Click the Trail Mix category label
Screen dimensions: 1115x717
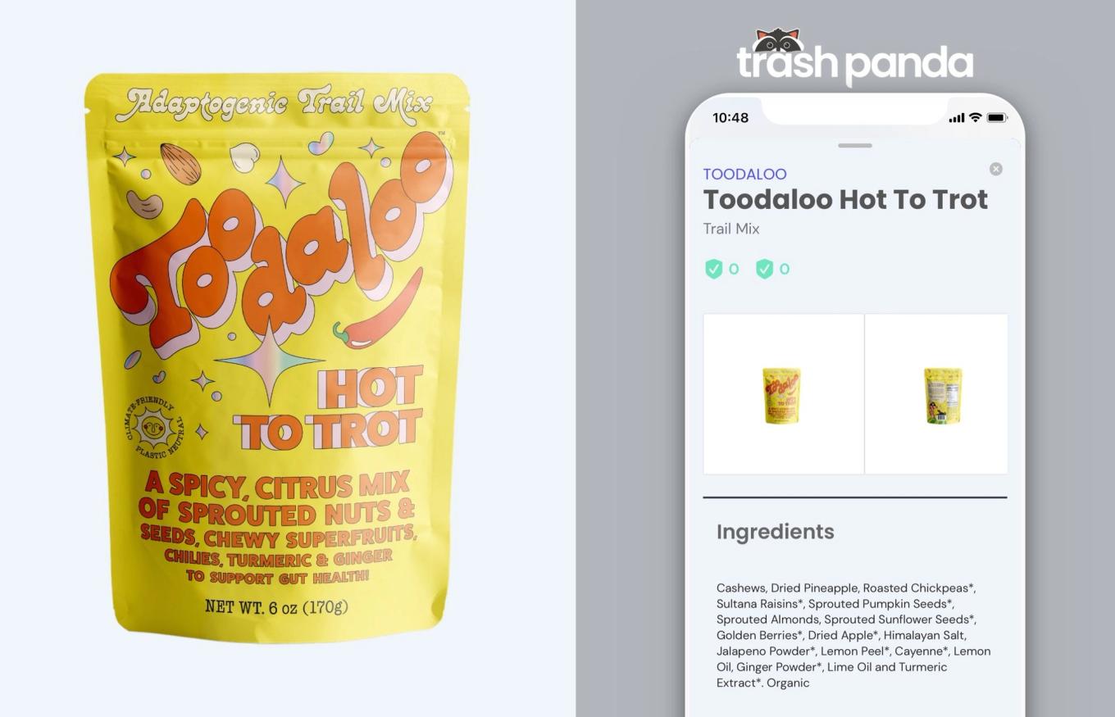[x=731, y=229]
